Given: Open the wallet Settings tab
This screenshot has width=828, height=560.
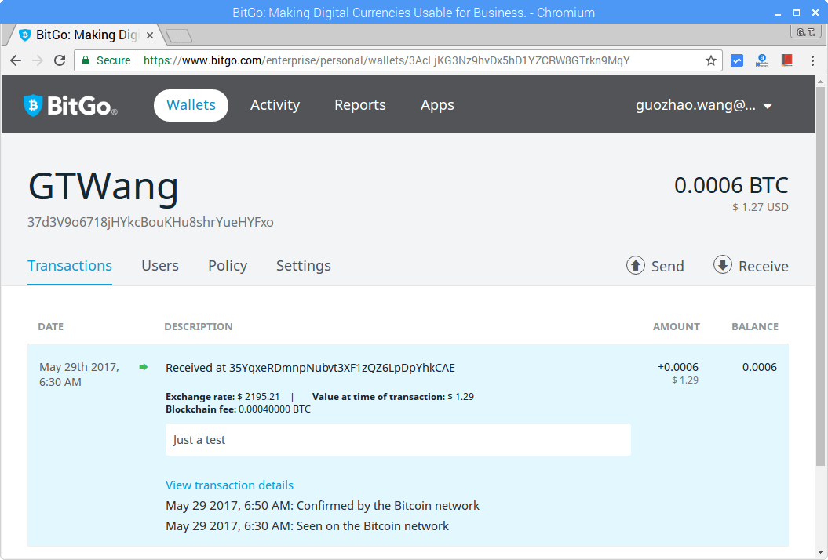Looking at the screenshot, I should (303, 266).
